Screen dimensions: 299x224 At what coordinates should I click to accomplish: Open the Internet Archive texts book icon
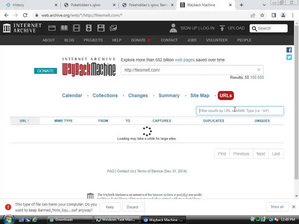[x=64, y=28]
